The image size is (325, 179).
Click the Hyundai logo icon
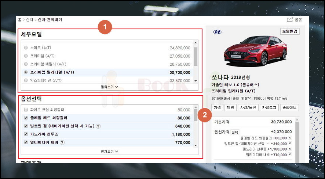pyautogui.click(x=217, y=32)
